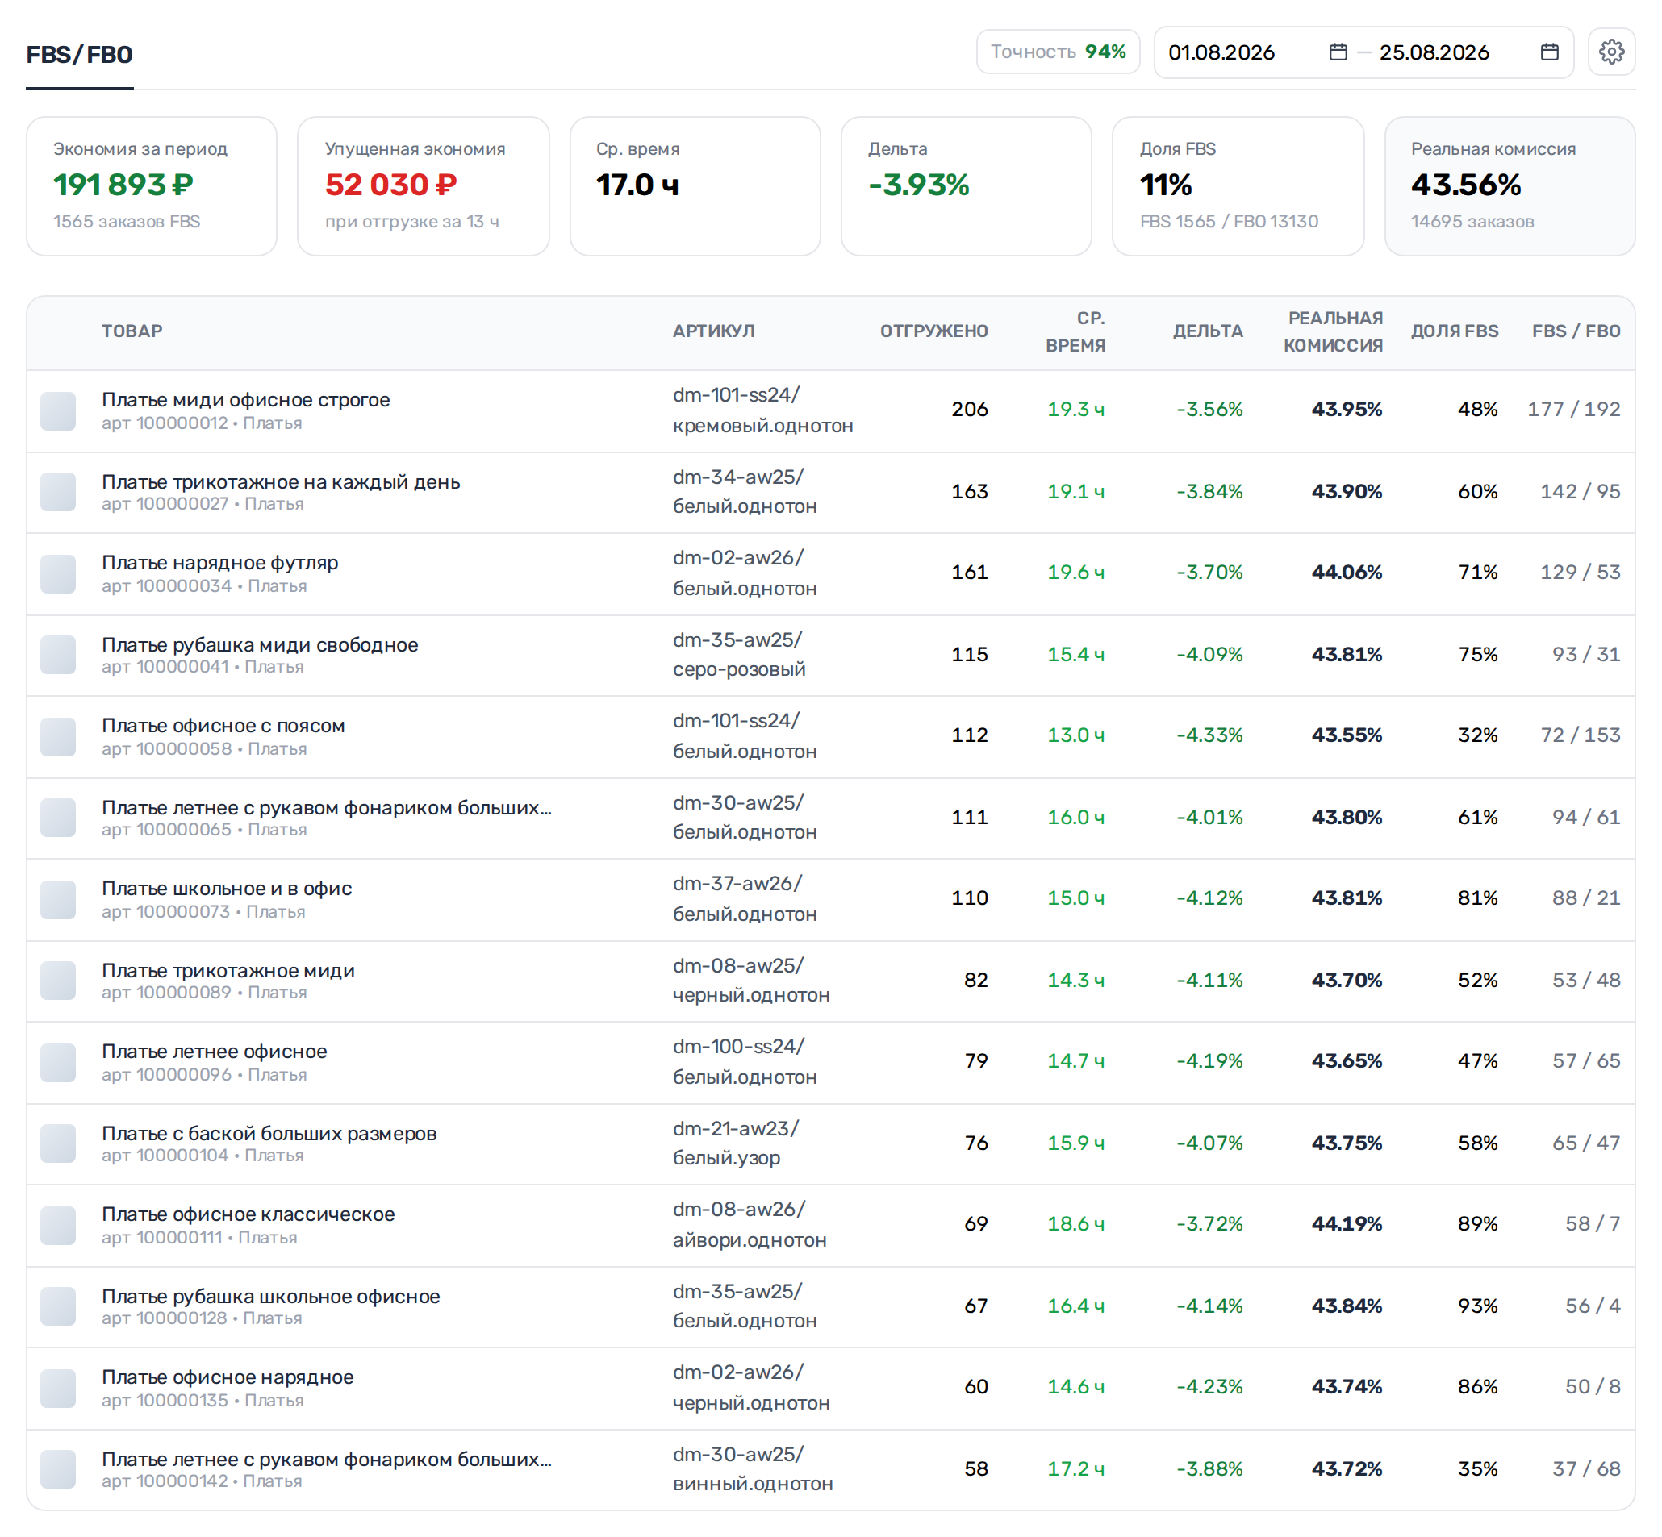Select thumbnail of Платье рубашка миди свободное
The image size is (1662, 1537).
pos(58,655)
